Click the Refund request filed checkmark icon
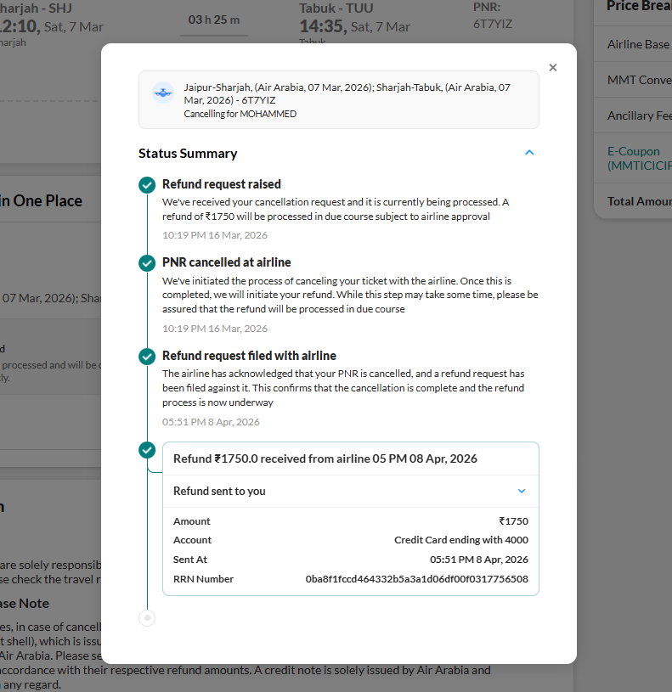This screenshot has height=692, width=672. 147,356
